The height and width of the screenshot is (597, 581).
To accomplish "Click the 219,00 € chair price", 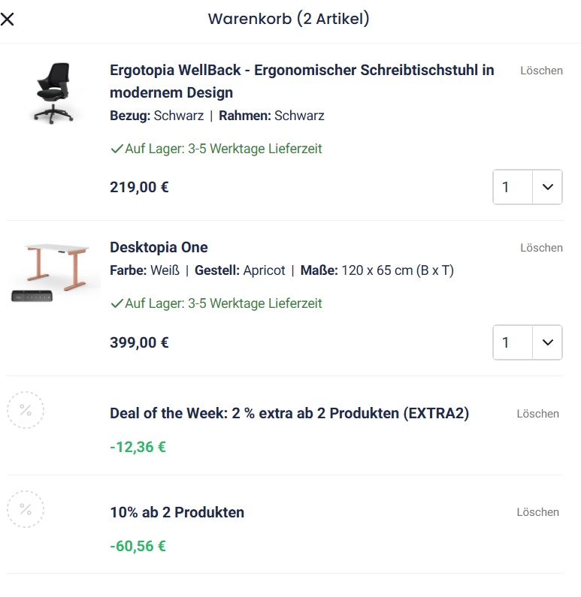I will point(139,187).
